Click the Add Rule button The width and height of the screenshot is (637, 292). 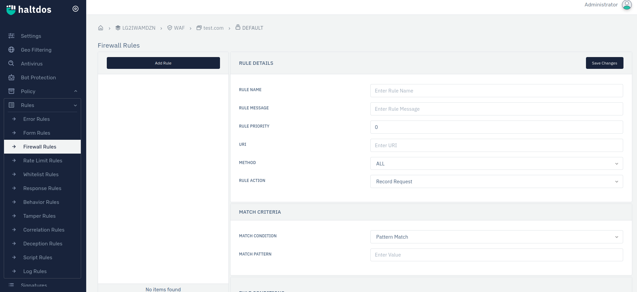tap(163, 63)
